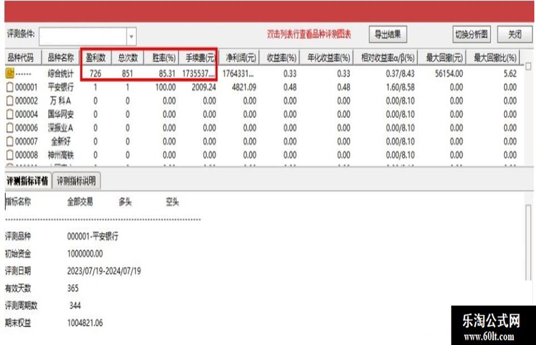Click the 0.37/8.43 relative return cell
This screenshot has height=345, width=536.
[400, 74]
